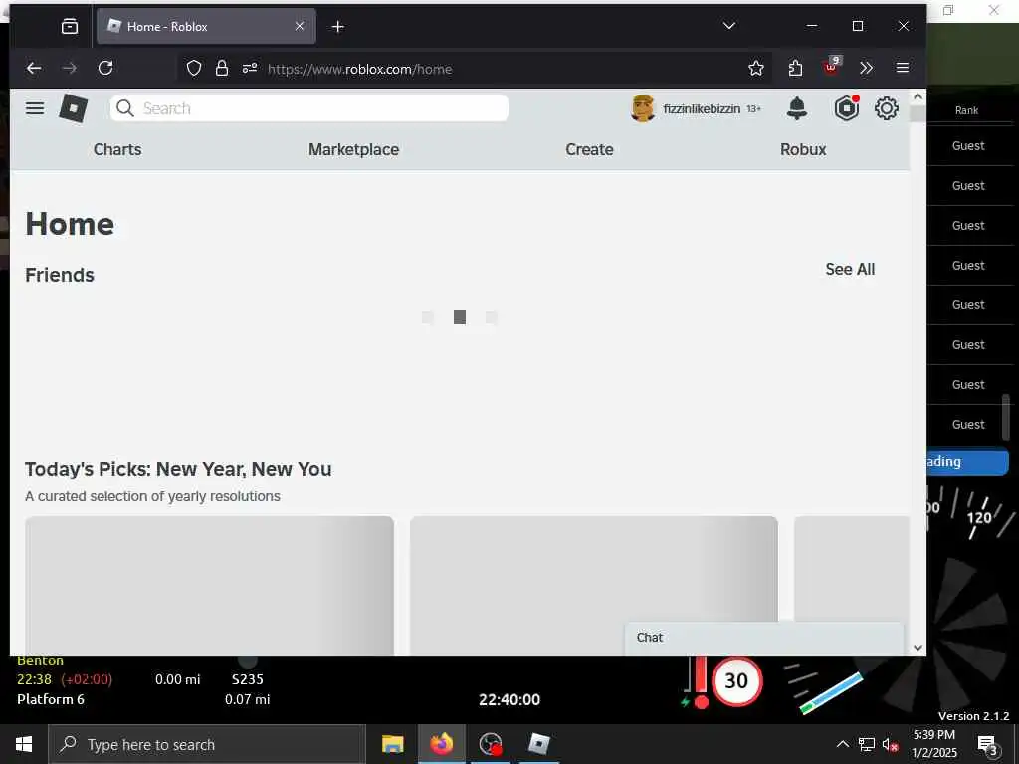Open the Marketplace tab
Screen dimensions: 1019x764
coord(353,149)
